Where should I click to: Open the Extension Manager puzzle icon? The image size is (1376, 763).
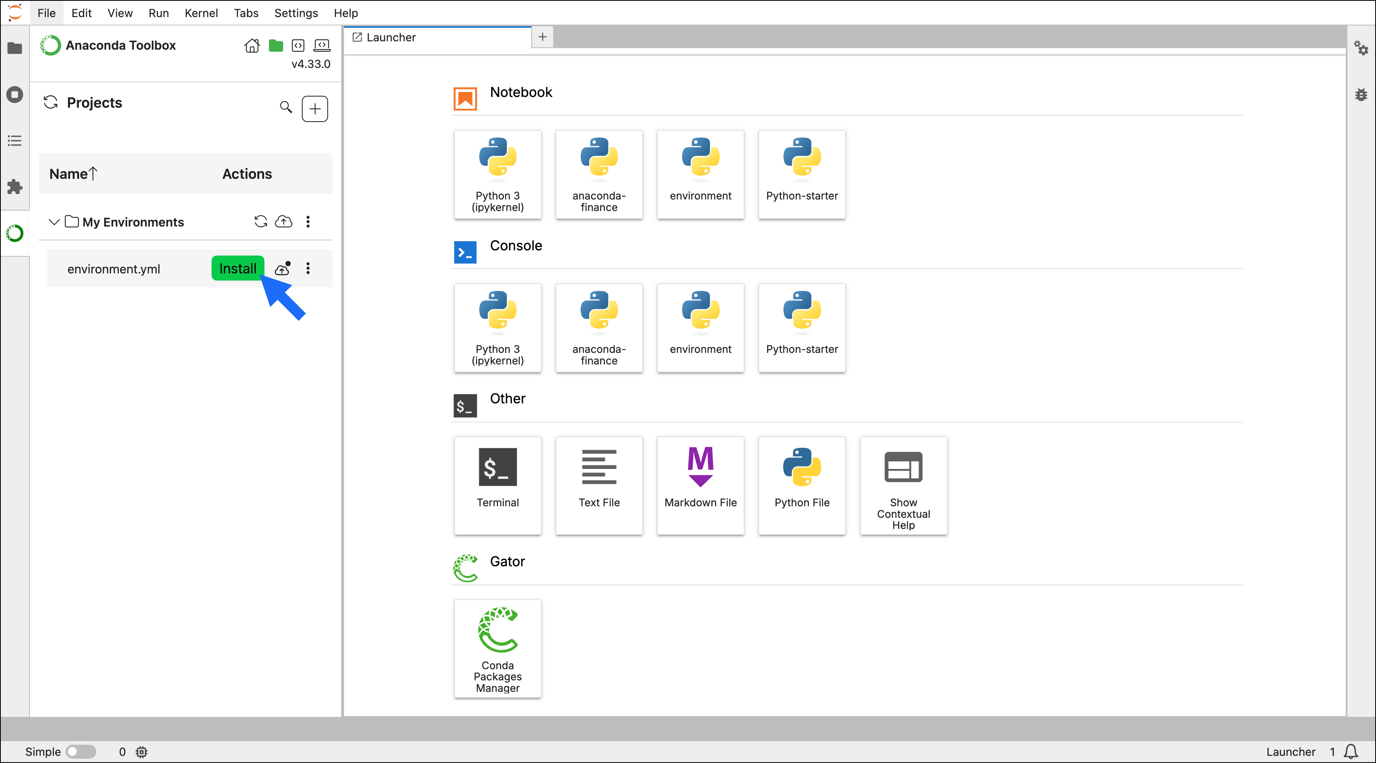[14, 187]
